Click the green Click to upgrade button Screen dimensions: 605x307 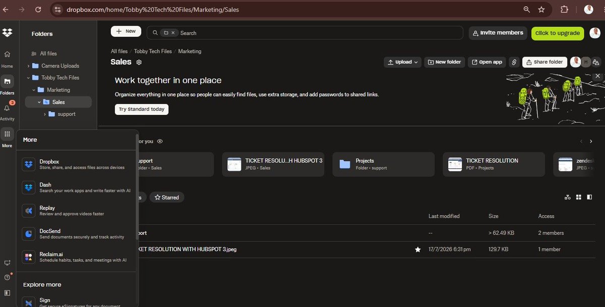tap(558, 33)
